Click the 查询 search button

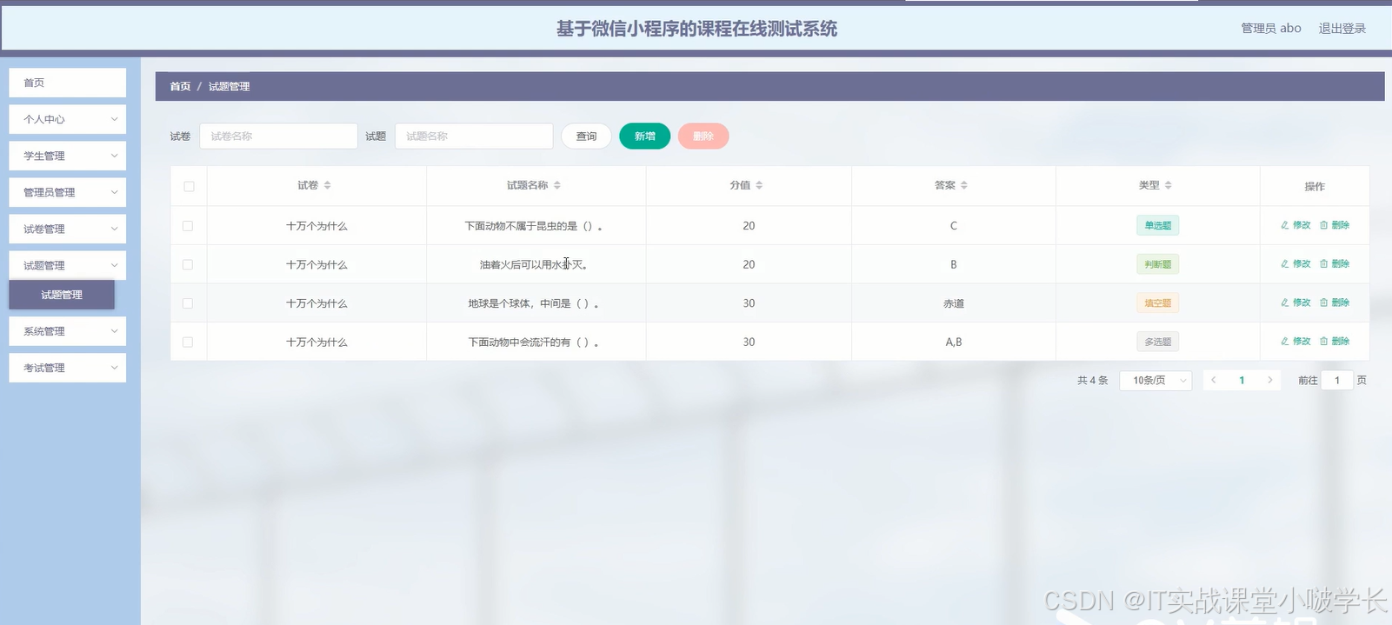click(x=587, y=136)
